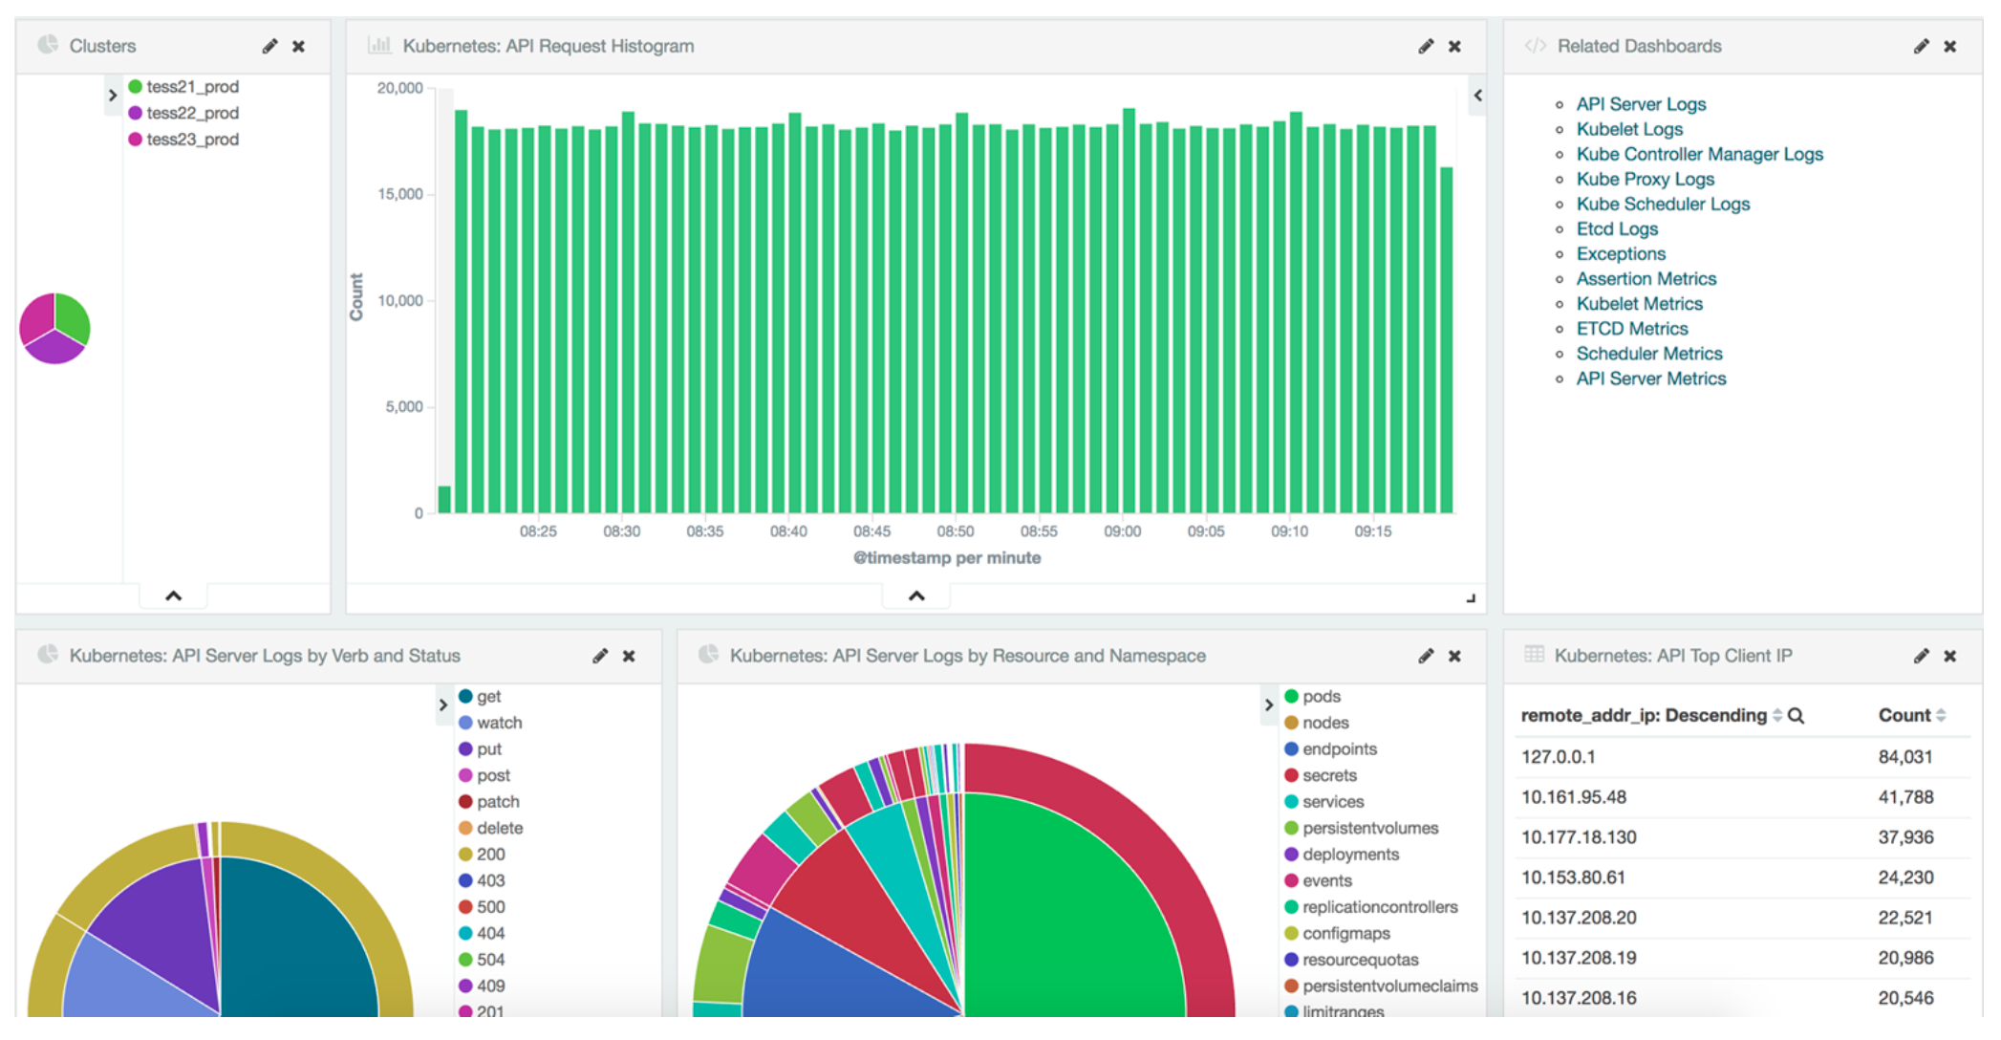Toggle the endpoints legend item
Viewport: 2001px width, 1040px height.
(x=1339, y=749)
